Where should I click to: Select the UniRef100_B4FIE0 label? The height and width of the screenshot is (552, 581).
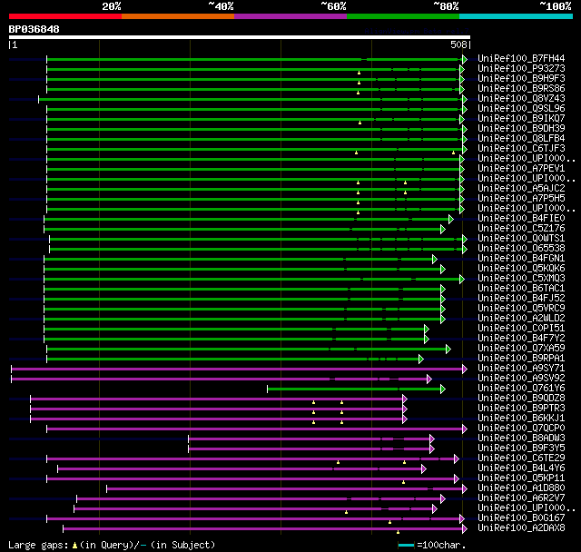click(x=521, y=219)
